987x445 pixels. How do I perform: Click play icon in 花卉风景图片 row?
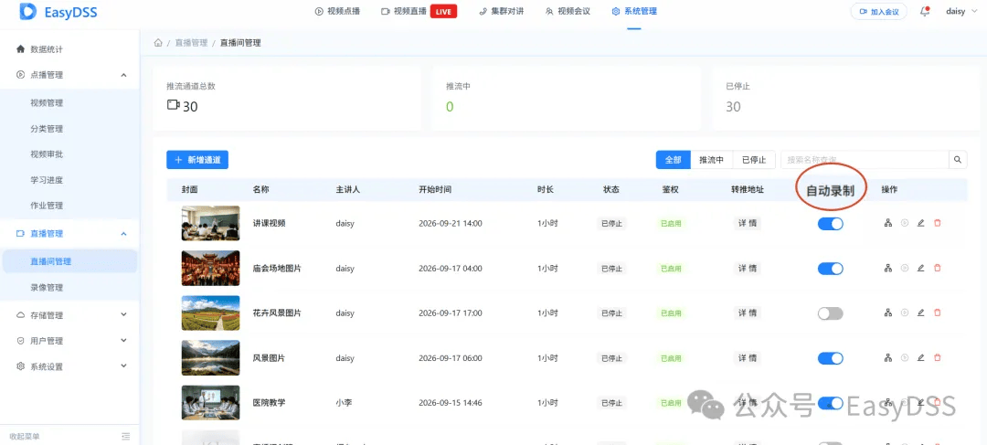905,313
